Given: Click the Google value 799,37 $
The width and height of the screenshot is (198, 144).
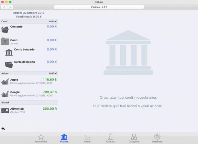Looking at the screenshot, I should (50, 92).
